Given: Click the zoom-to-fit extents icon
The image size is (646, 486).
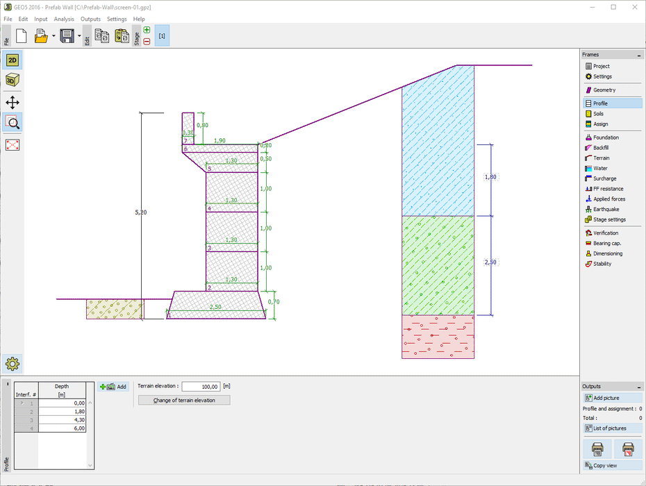Looking at the screenshot, I should pyautogui.click(x=13, y=144).
